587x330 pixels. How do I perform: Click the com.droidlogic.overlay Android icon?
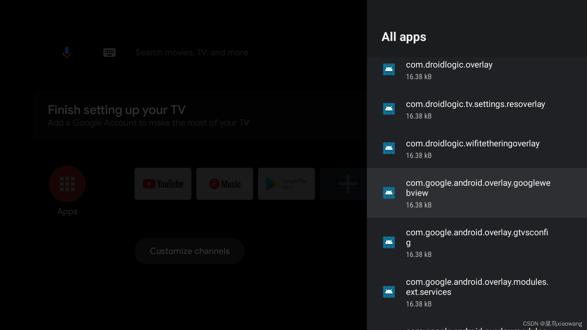click(x=389, y=69)
